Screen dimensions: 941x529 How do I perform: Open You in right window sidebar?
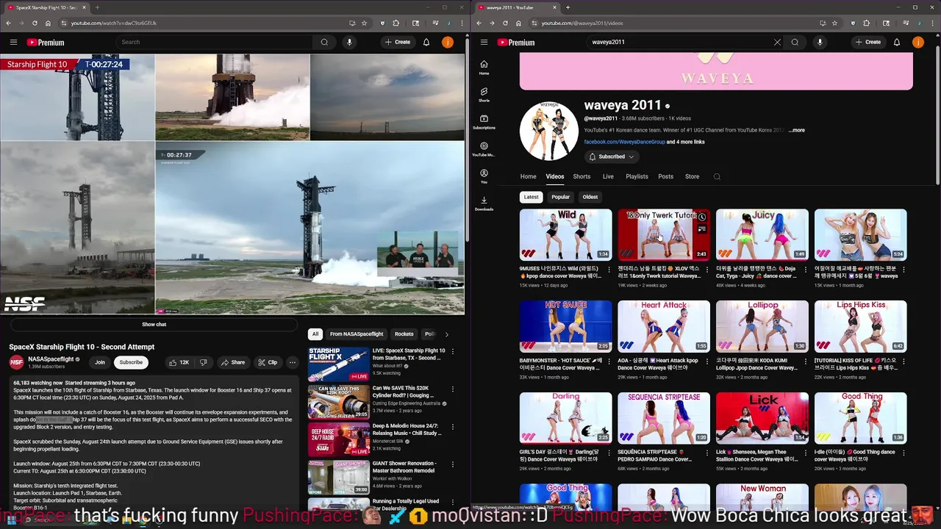tap(484, 176)
